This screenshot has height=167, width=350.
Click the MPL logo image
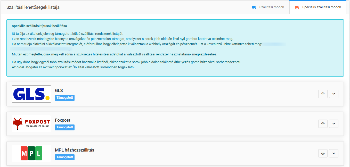click(31, 153)
